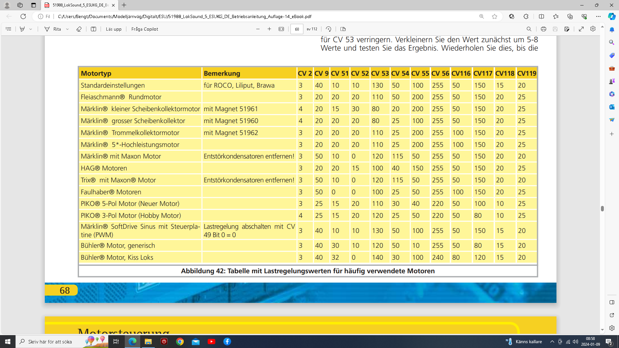Click the page number field showing 68

297,29
